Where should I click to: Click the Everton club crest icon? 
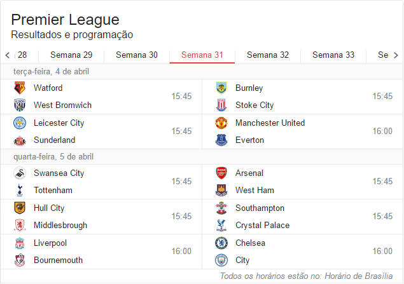[221, 140]
